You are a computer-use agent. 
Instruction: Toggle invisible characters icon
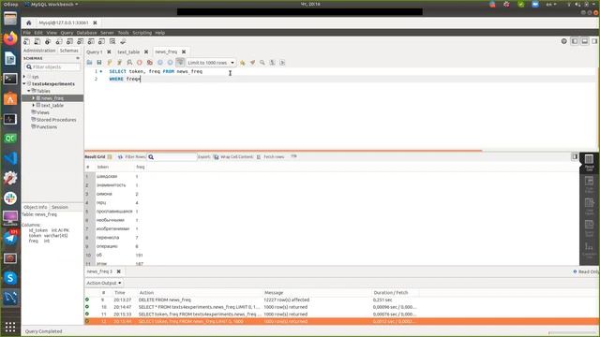pyautogui.click(x=272, y=63)
